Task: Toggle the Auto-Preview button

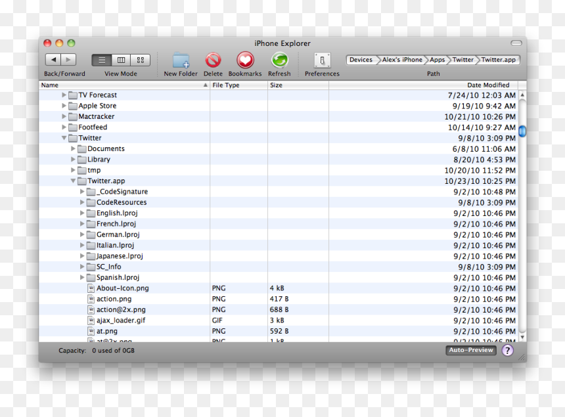Action: pos(470,350)
